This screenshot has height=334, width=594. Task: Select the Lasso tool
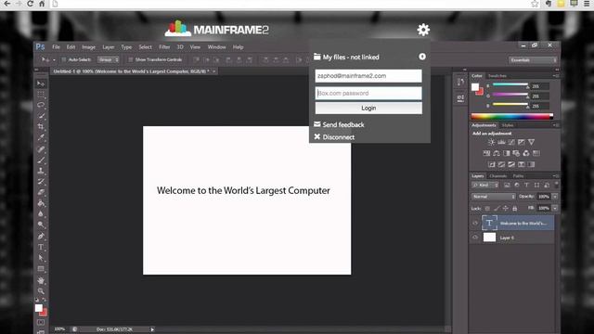point(41,105)
